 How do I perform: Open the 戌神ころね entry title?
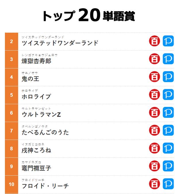click(x=36, y=150)
